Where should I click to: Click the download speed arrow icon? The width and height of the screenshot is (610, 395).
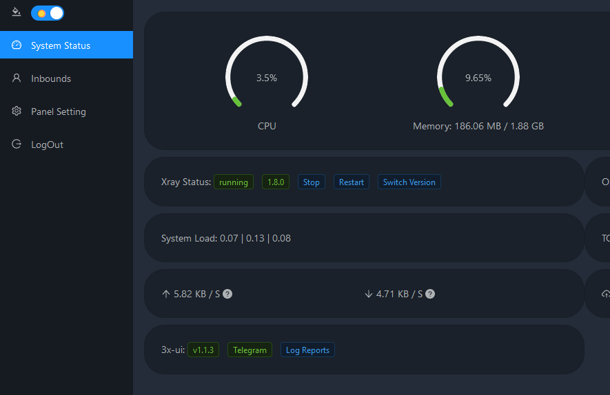[368, 294]
